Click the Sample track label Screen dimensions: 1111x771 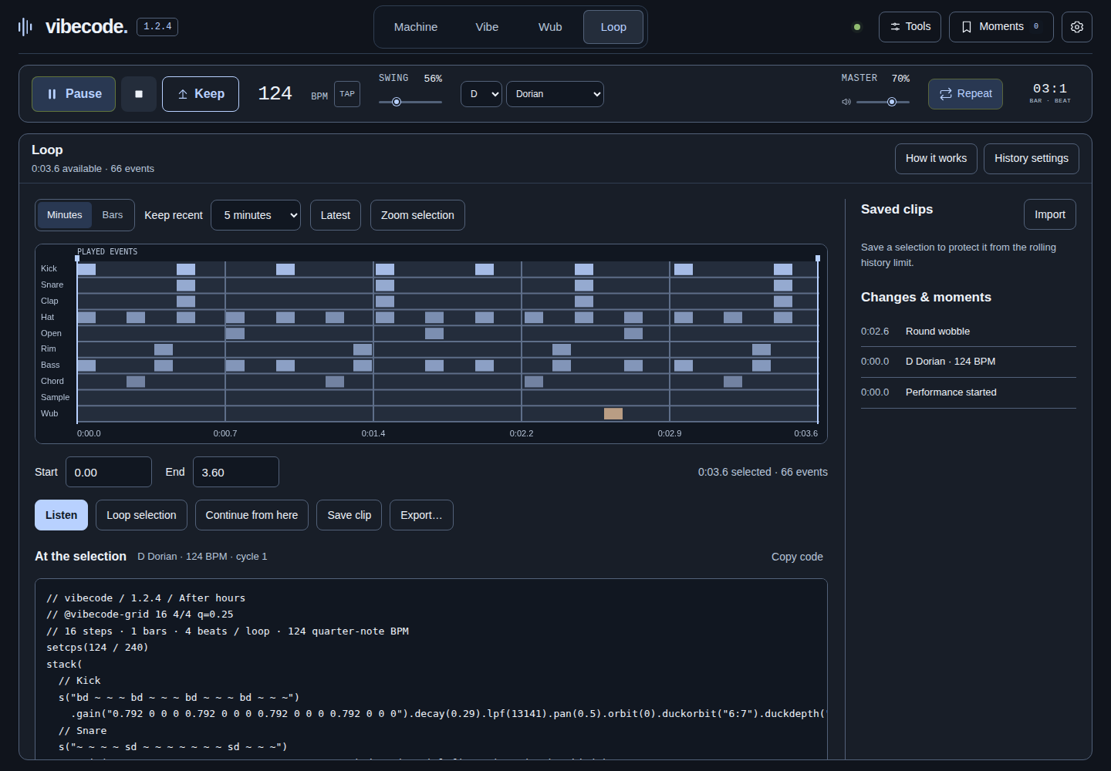point(56,397)
